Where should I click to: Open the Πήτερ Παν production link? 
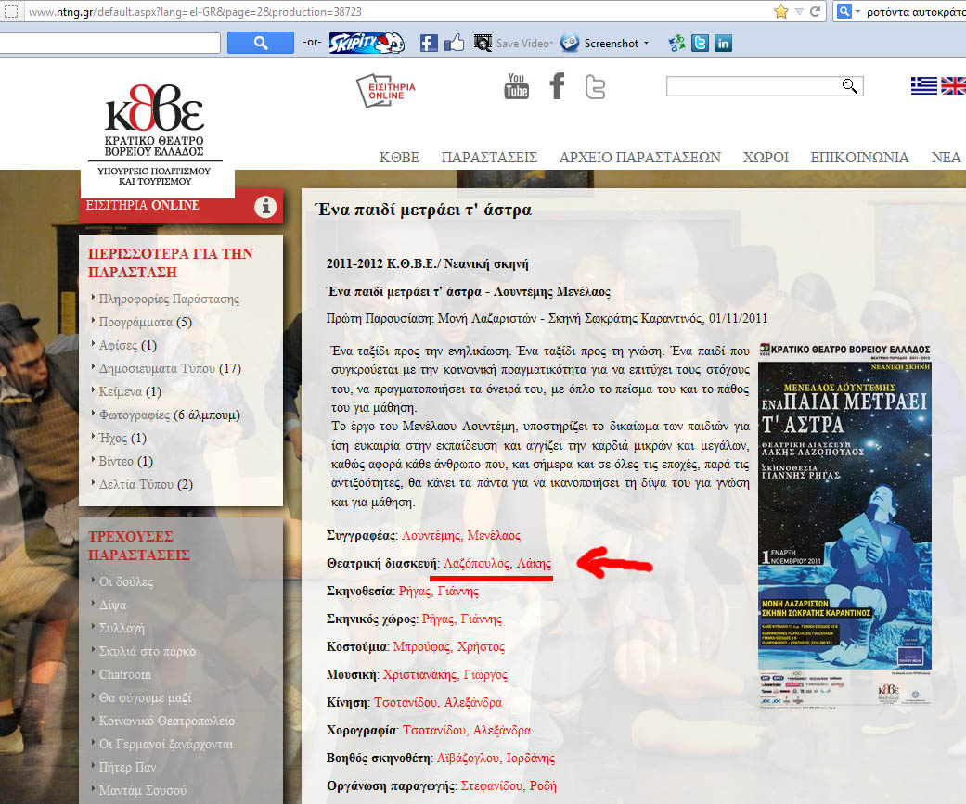click(127, 767)
